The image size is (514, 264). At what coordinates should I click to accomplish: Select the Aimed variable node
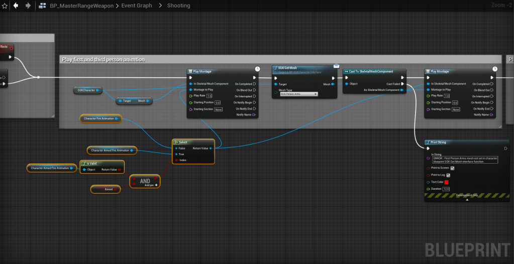click(106, 189)
